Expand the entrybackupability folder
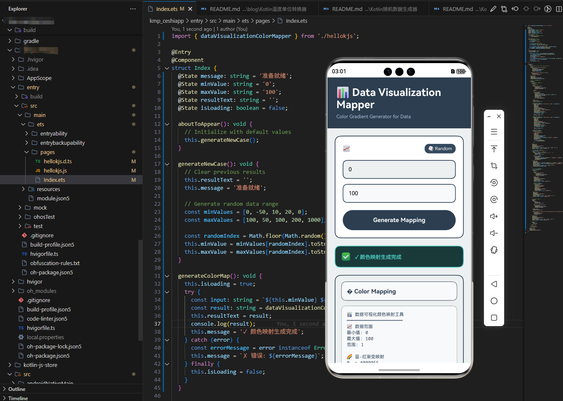563x401 pixels. pos(27,143)
